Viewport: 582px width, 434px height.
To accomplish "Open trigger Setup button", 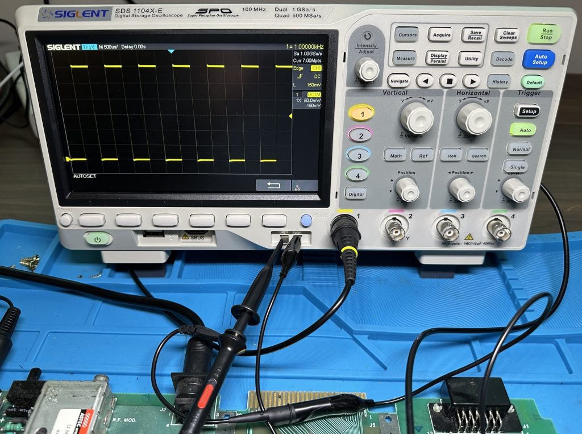I will 527,111.
